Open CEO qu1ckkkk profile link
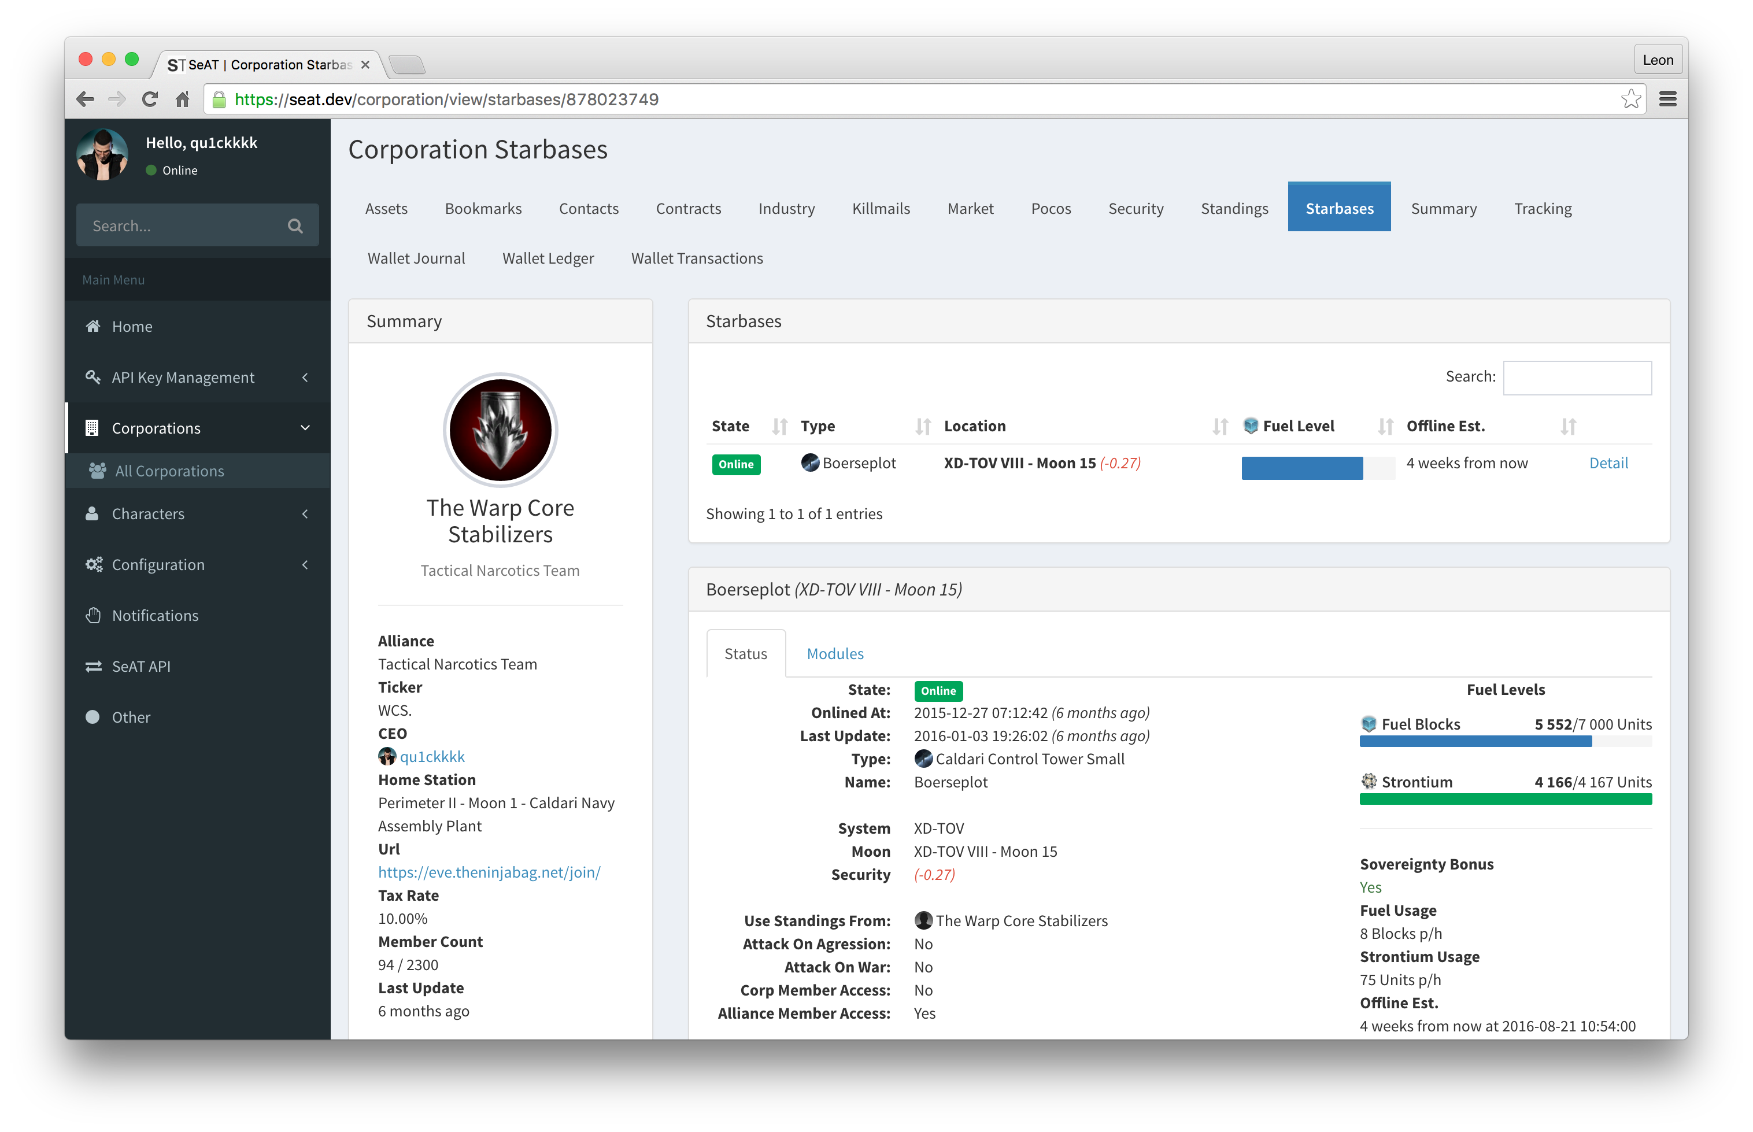The width and height of the screenshot is (1753, 1132). tap(432, 756)
